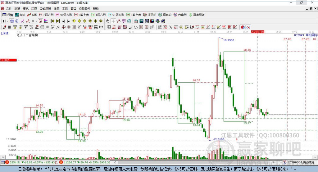Open the T四方形 tool

pos(98,15)
